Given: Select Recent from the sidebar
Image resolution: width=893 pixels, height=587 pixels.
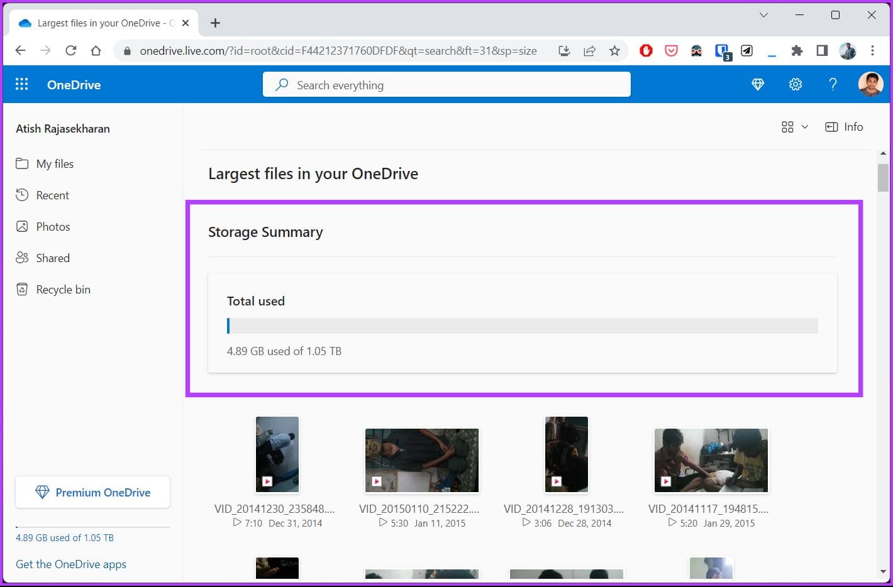Looking at the screenshot, I should click(x=52, y=195).
